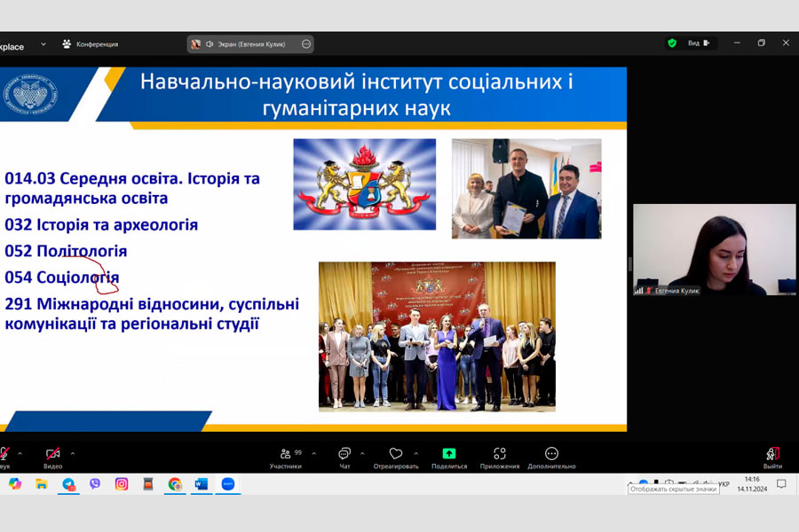
Task: Click the 014.03 Середня освіта line
Action: [132, 188]
